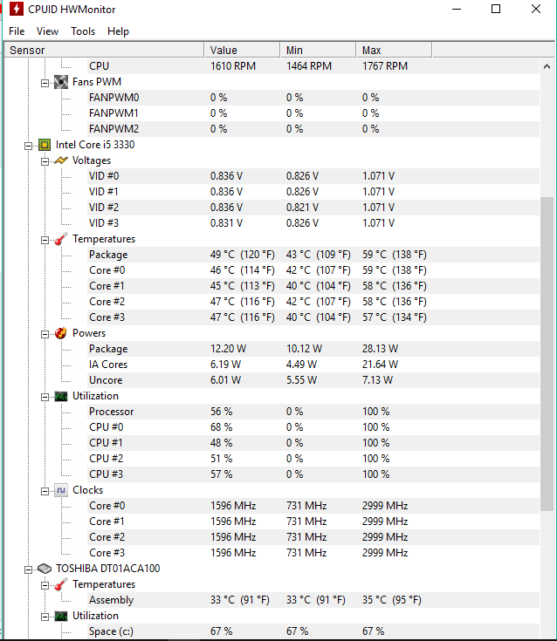Click the CPU Utilization graph icon
557x641 pixels.
click(61, 396)
